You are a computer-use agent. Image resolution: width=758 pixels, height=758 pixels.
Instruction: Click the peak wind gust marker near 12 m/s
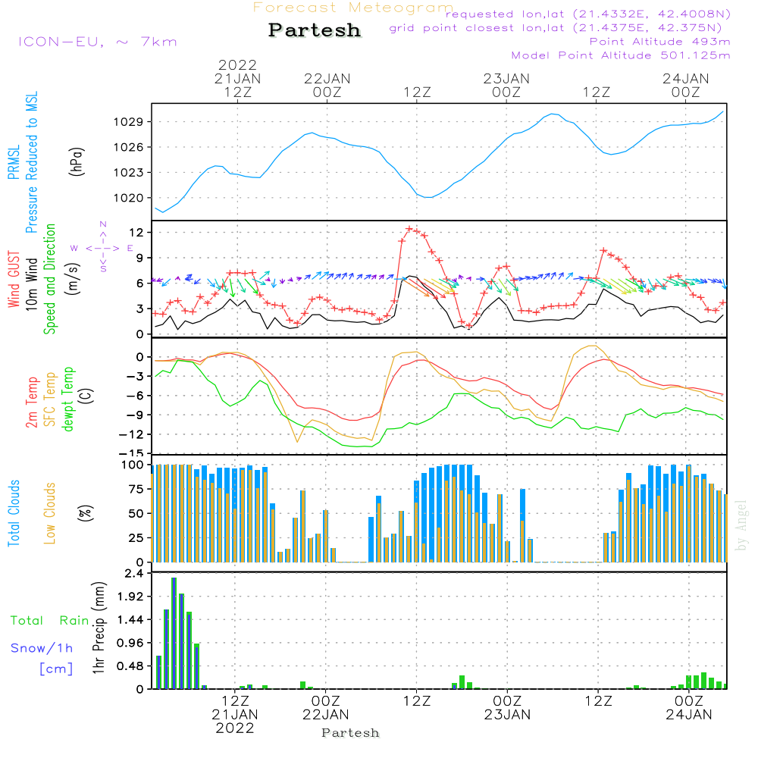(409, 229)
